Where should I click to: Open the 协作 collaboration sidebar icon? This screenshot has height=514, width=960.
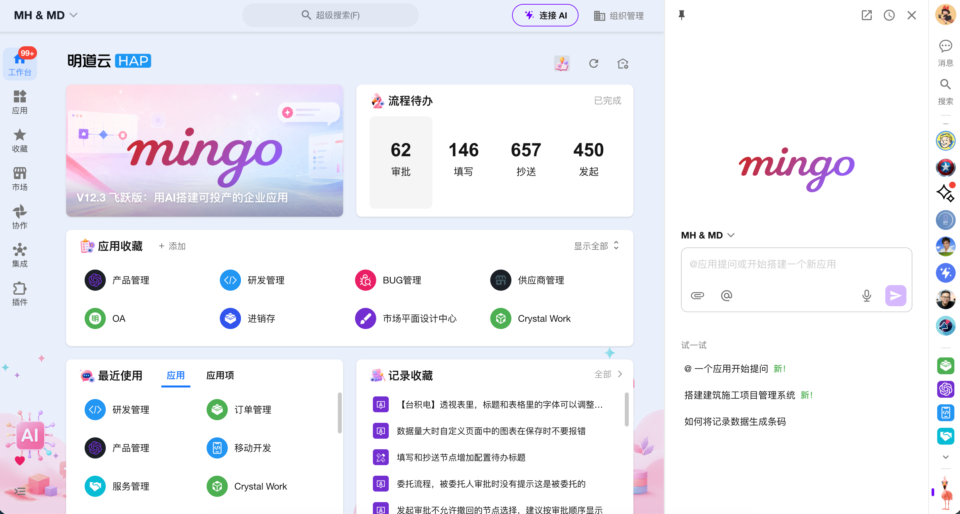coord(20,217)
